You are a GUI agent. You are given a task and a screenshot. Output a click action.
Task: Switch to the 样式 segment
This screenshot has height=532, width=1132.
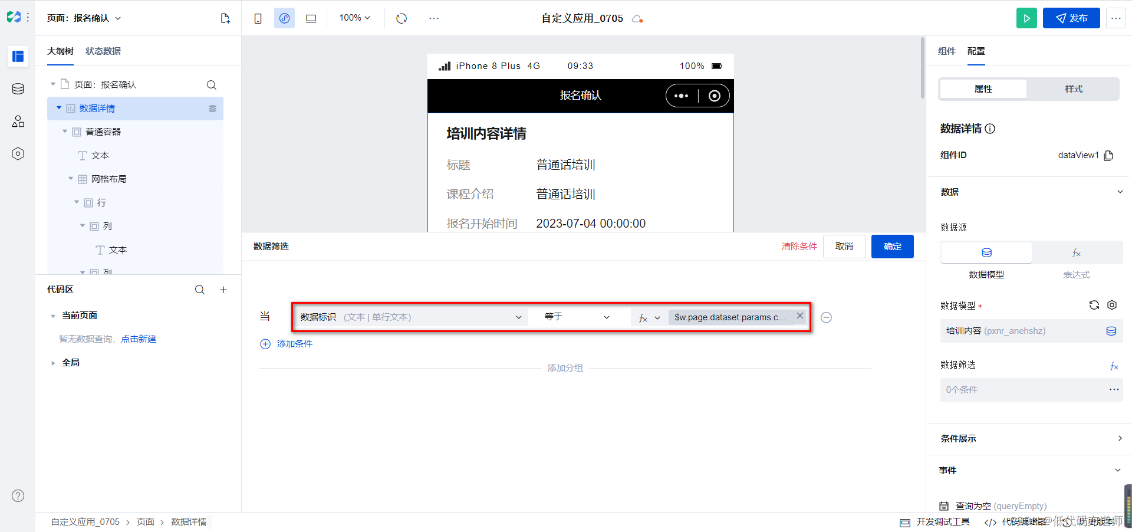point(1074,89)
